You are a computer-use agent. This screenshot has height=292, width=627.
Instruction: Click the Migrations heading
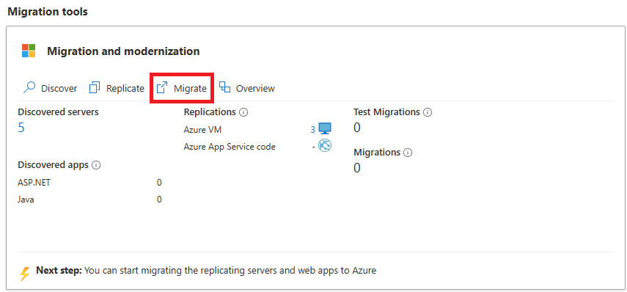tap(377, 153)
